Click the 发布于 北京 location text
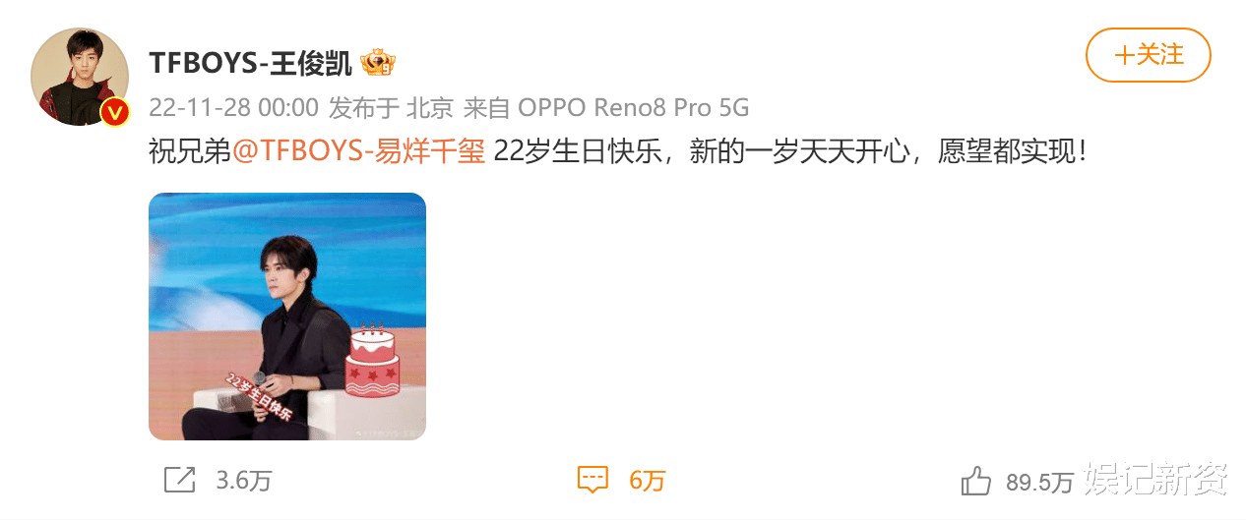1246x520 pixels. (x=390, y=107)
